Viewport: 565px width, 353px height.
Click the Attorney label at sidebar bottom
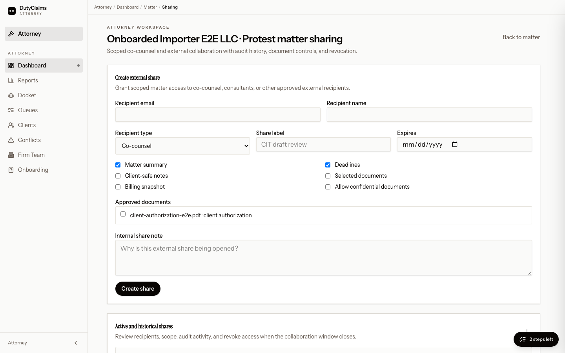(x=18, y=343)
